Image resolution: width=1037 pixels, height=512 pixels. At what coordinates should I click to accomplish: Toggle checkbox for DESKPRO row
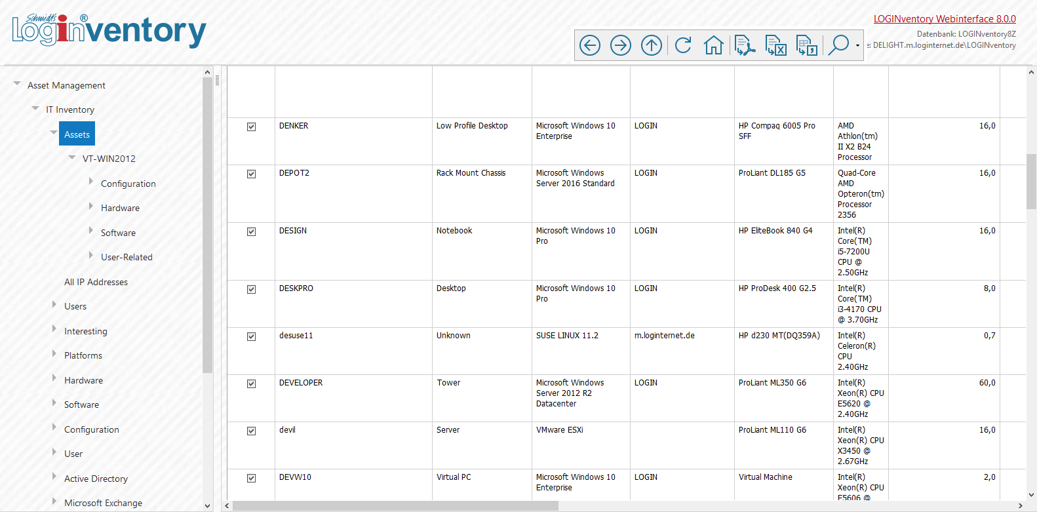[251, 289]
